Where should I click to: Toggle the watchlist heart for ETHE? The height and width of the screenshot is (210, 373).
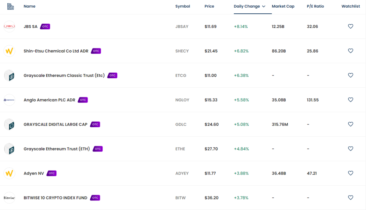click(350, 149)
